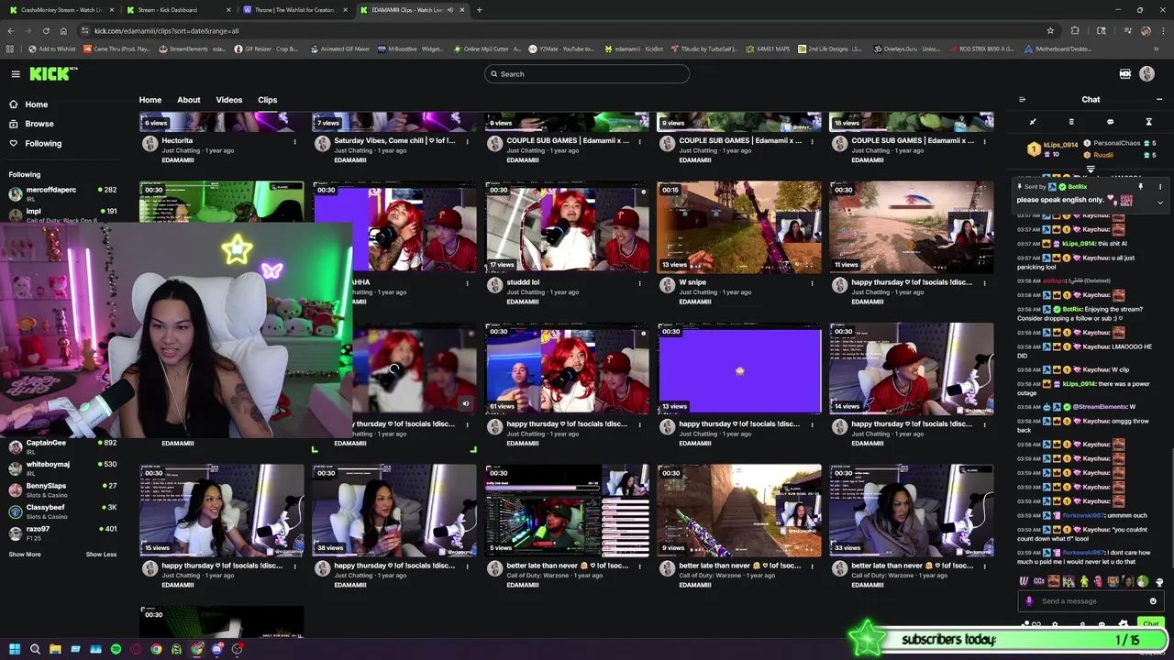The width and height of the screenshot is (1174, 660).
Task: Open the profile avatar menu
Action: pos(1146,74)
